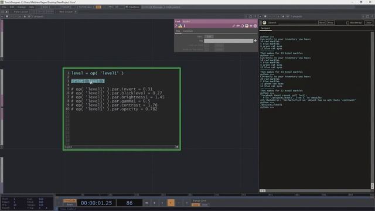Click the highlighted play button
This screenshot has width=375, height=211.
coord(171,203)
